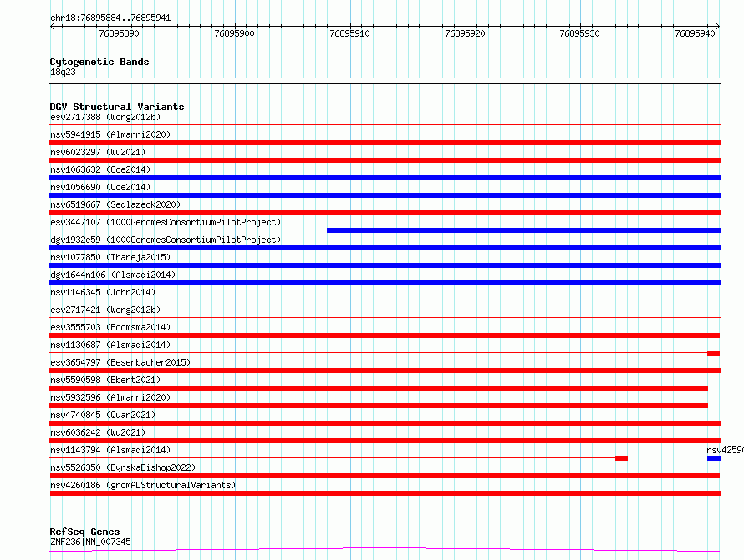Click ruler position 76895900
Image resolution: width=744 pixels, height=560 pixels.
tap(234, 33)
